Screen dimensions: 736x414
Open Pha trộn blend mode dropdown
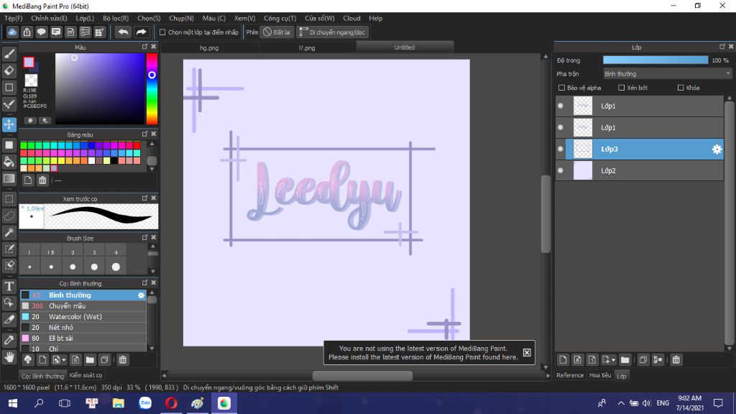click(667, 74)
